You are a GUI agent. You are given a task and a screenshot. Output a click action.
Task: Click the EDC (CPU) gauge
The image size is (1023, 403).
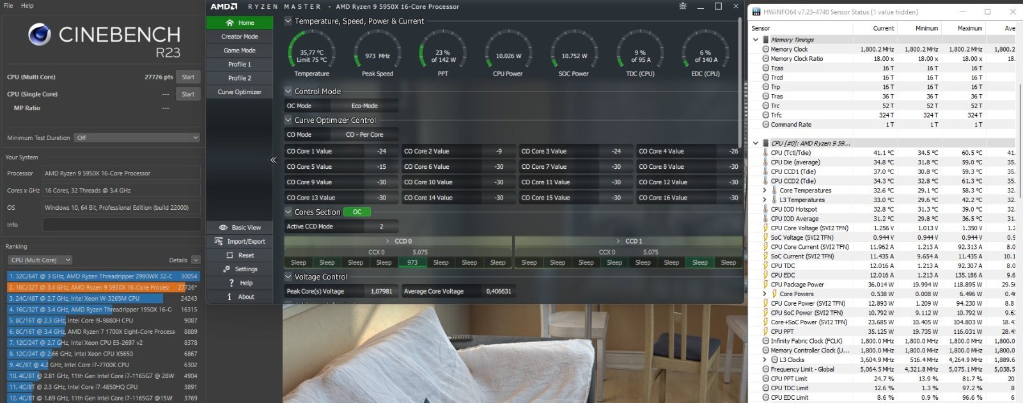pos(706,54)
